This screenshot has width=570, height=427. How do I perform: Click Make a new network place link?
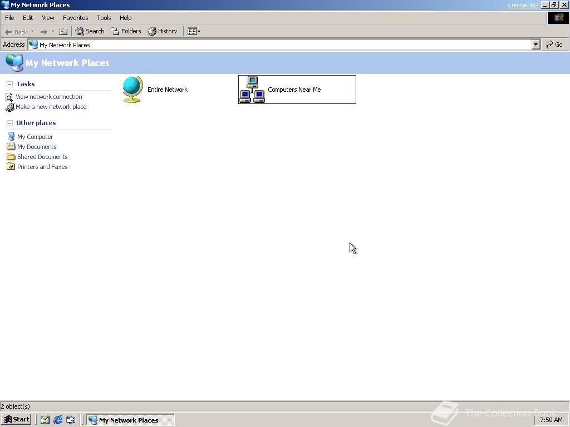[51, 107]
